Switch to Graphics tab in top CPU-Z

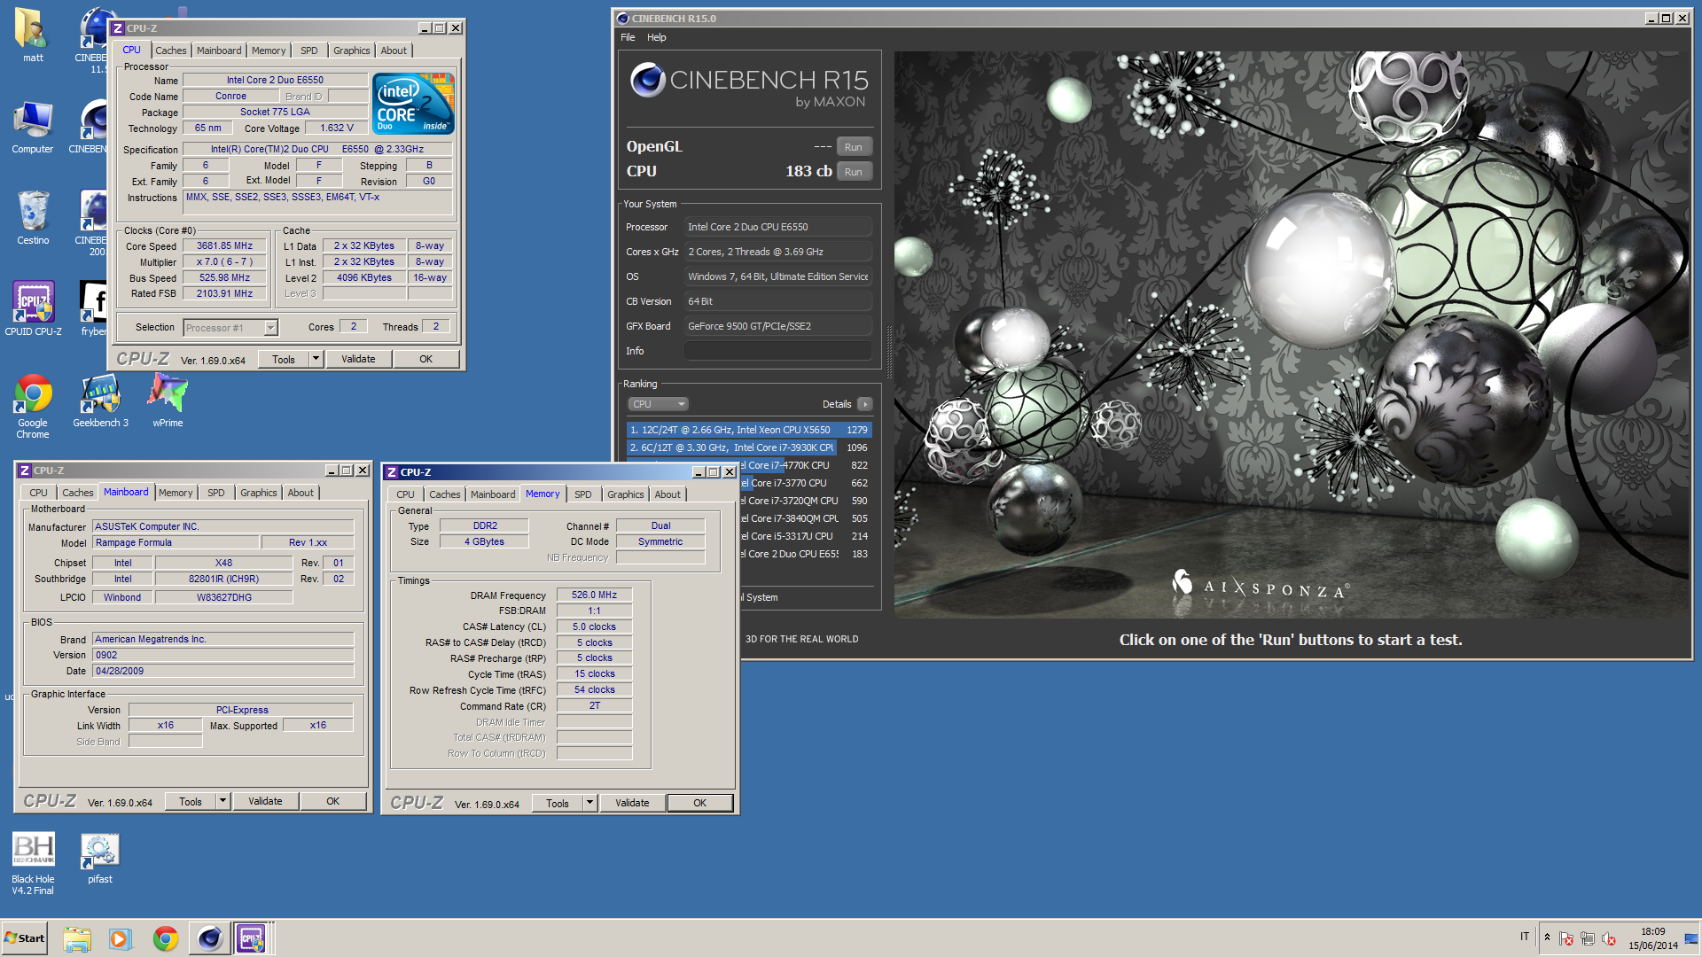click(352, 51)
